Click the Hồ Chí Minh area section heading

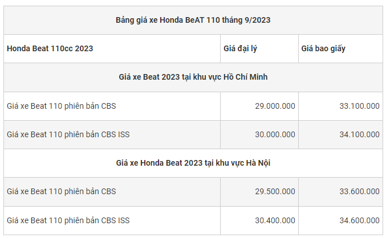click(193, 77)
